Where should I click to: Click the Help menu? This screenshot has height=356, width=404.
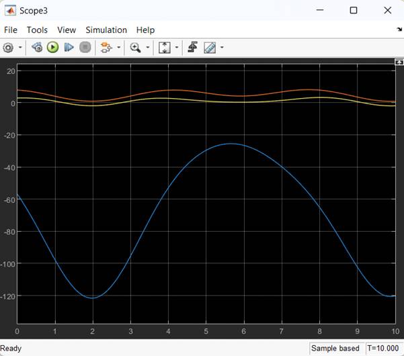145,30
